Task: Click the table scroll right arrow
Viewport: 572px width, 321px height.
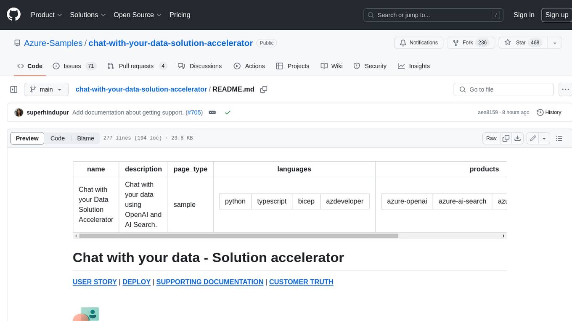Action: click(x=503, y=236)
